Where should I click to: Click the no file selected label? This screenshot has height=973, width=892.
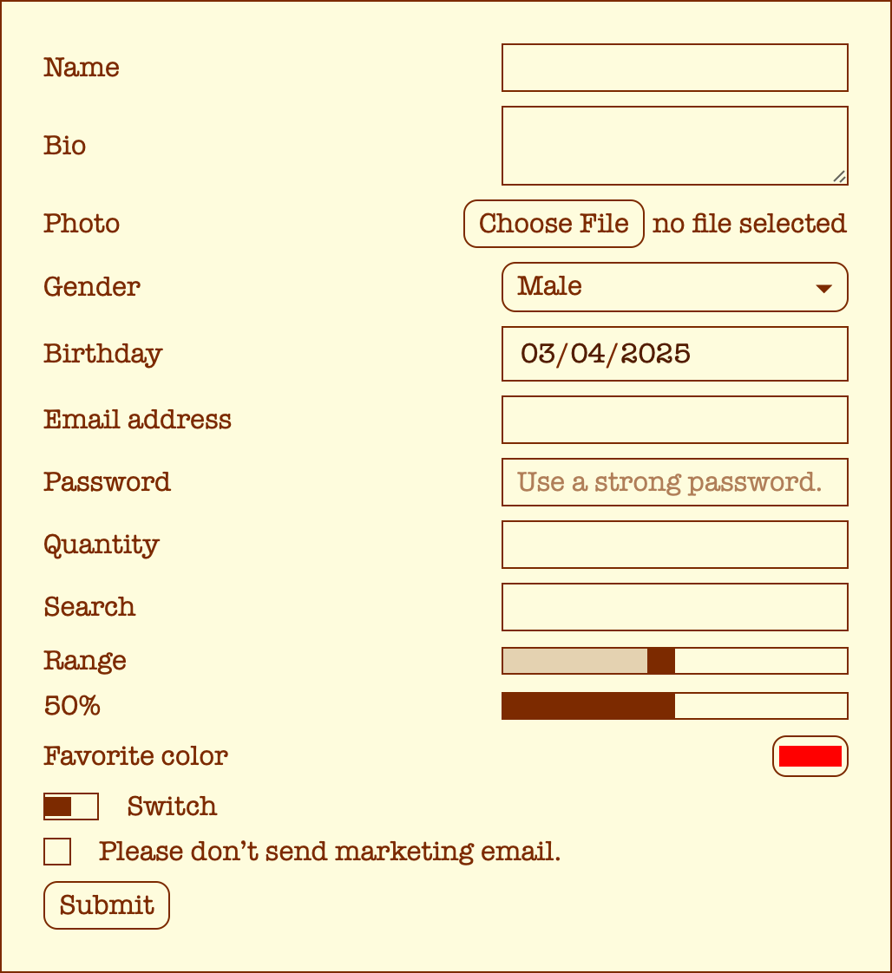750,224
